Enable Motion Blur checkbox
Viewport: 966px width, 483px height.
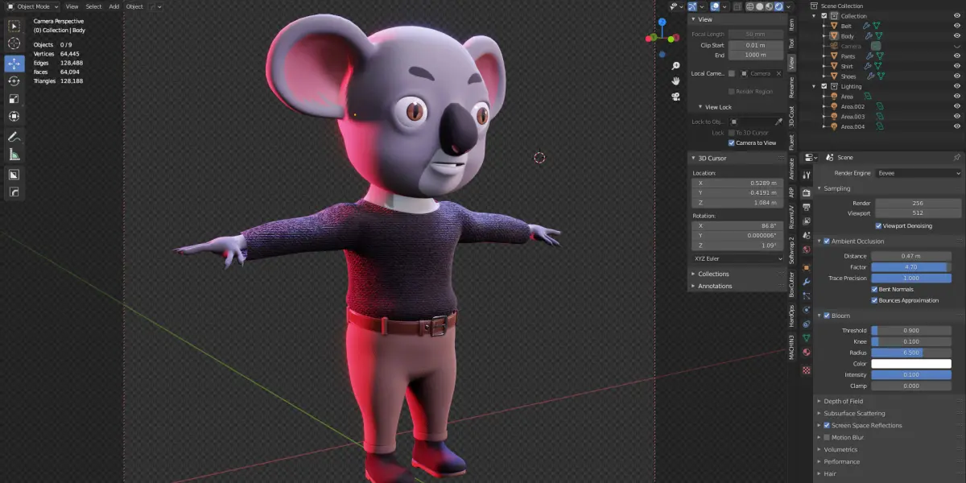point(827,437)
